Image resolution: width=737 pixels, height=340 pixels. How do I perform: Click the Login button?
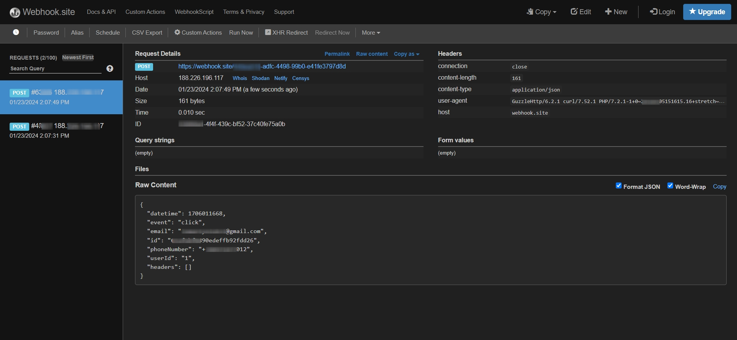(662, 12)
